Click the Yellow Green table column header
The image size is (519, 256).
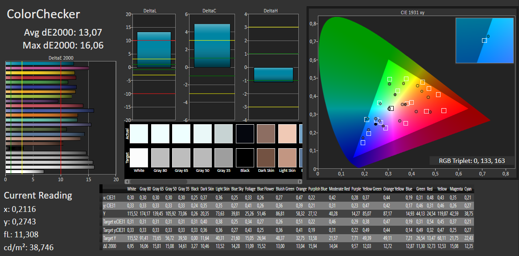coord(372,190)
